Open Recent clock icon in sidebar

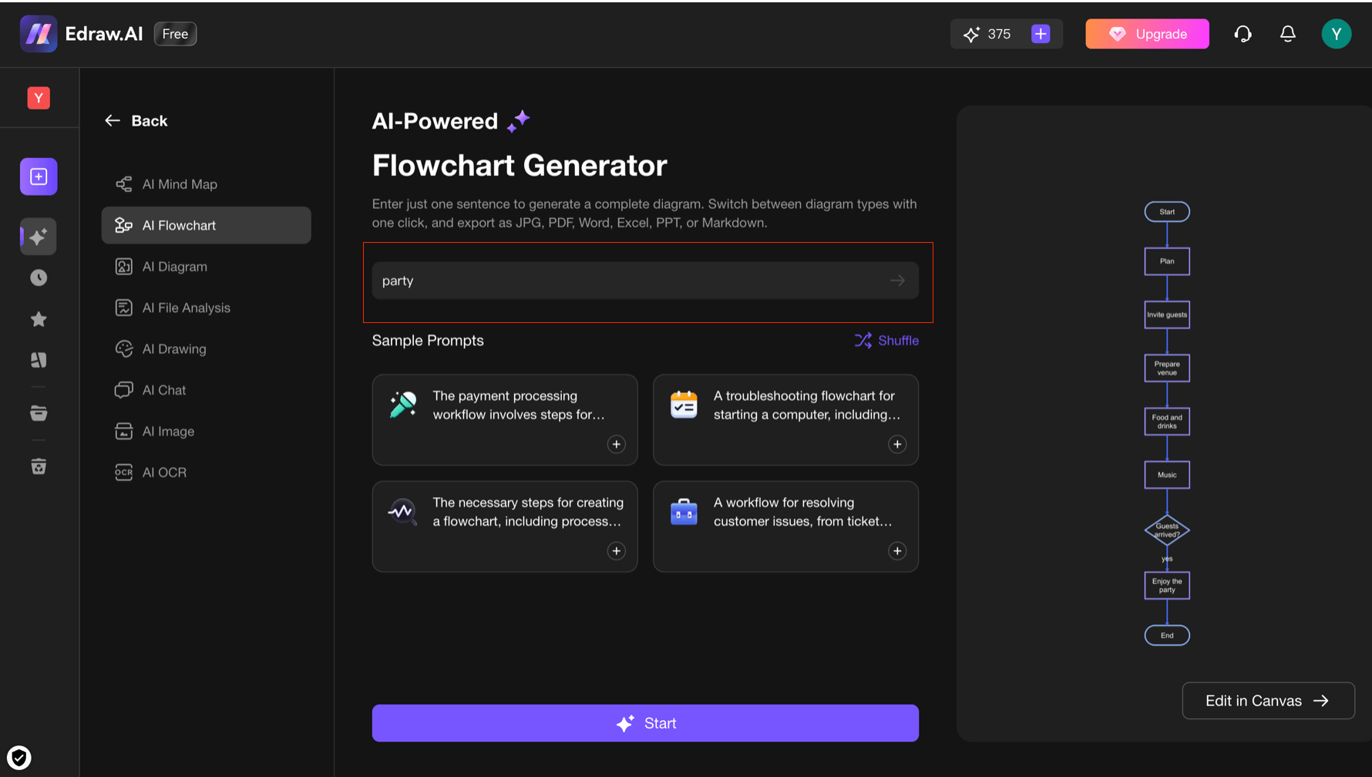pos(39,277)
